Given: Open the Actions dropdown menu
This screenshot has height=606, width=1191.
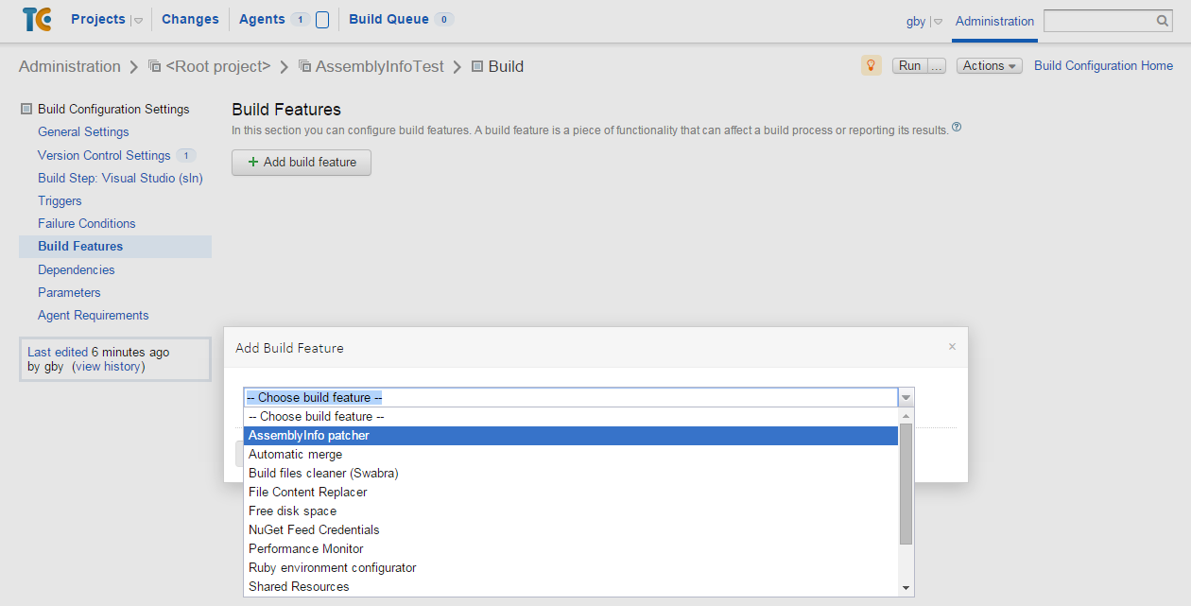Looking at the screenshot, I should click(x=989, y=66).
